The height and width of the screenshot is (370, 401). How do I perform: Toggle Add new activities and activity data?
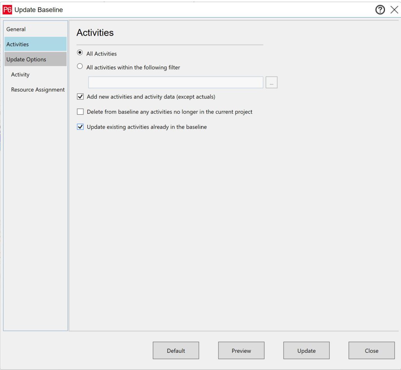[80, 97]
